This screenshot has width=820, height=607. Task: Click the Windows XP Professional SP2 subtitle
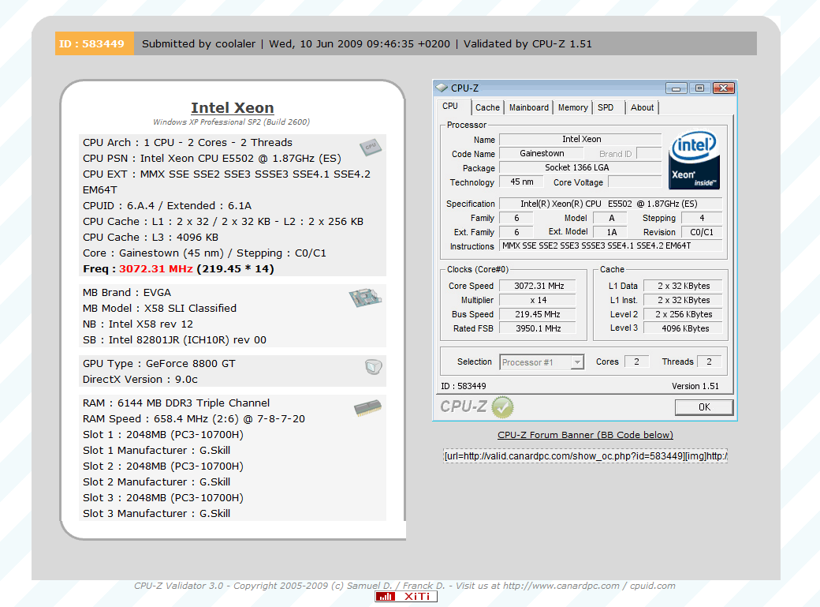231,122
